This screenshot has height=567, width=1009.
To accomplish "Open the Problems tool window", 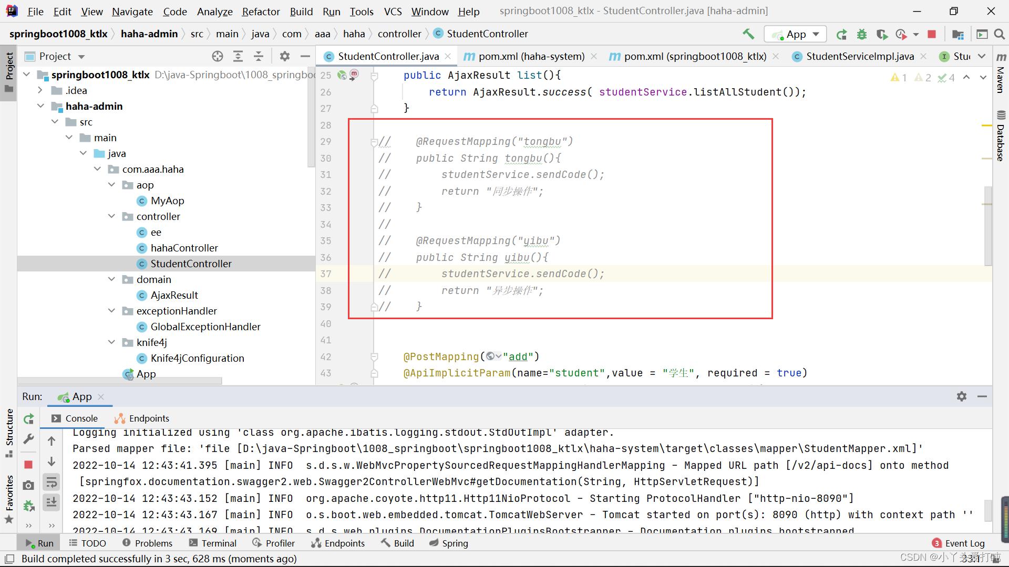I will click(147, 543).
